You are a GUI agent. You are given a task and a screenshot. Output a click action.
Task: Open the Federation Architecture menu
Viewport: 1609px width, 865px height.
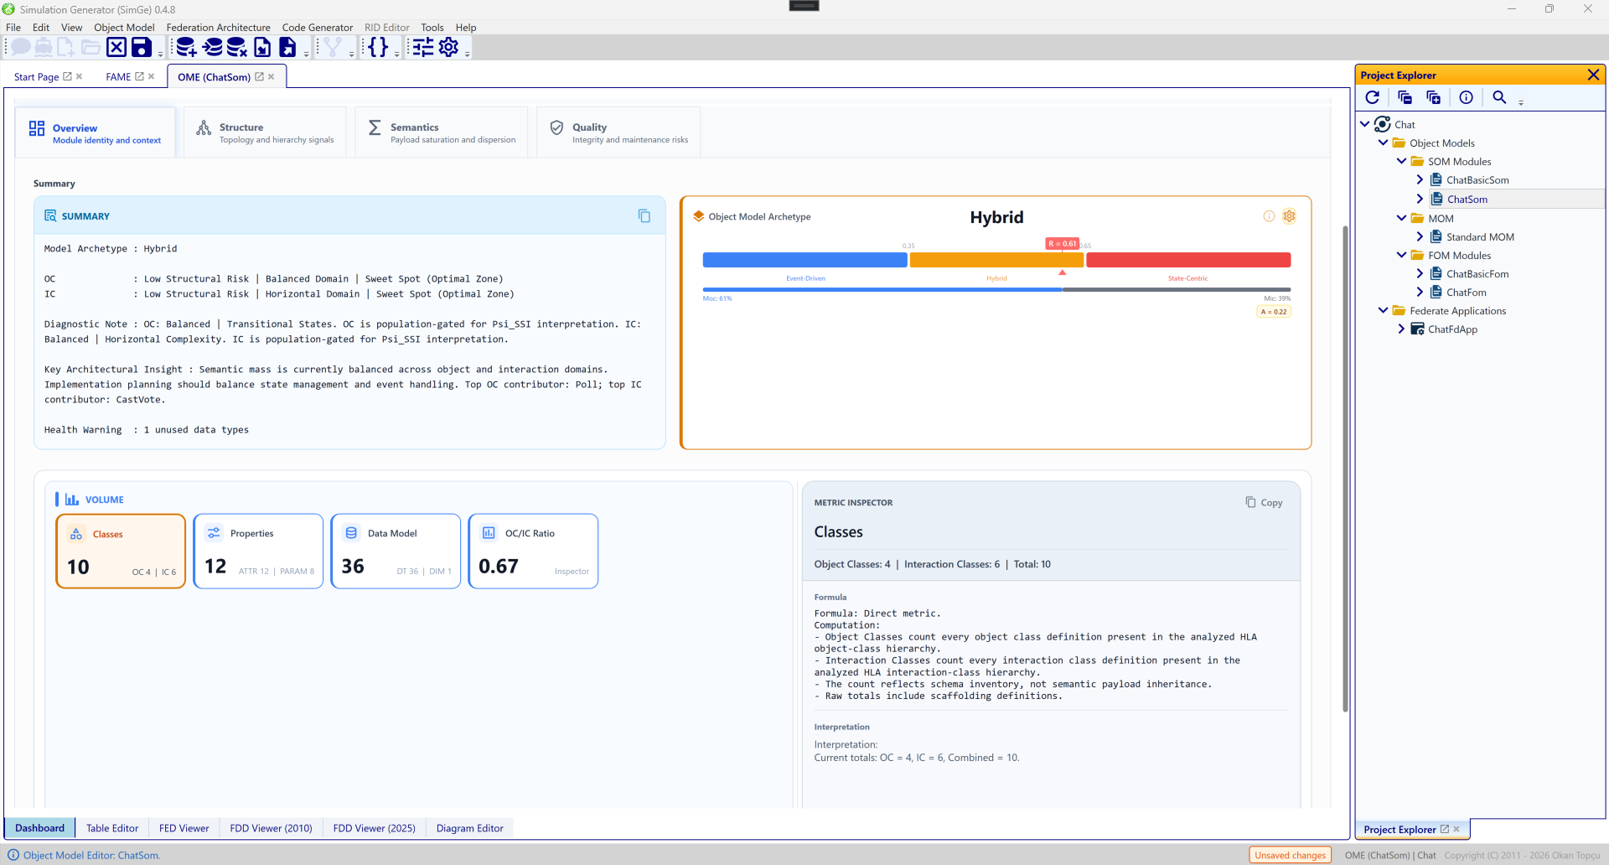(218, 28)
